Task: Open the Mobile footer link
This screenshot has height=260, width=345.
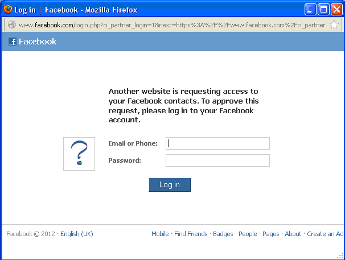Action: (x=160, y=234)
